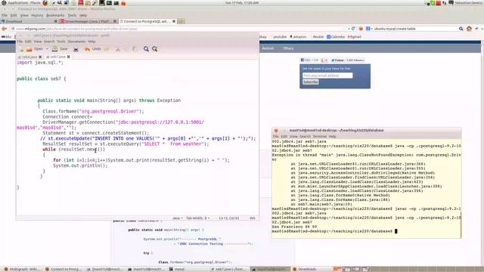Open Tab Width dropdown in gedit status bar

pos(198,218)
